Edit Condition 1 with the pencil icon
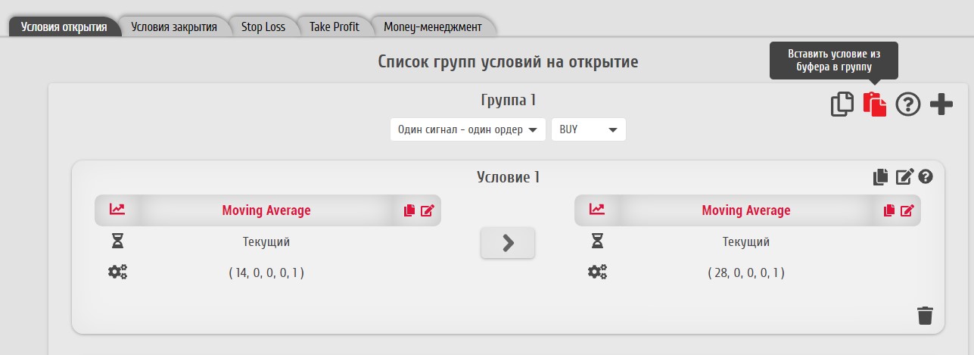This screenshot has height=355, width=974. pyautogui.click(x=904, y=177)
